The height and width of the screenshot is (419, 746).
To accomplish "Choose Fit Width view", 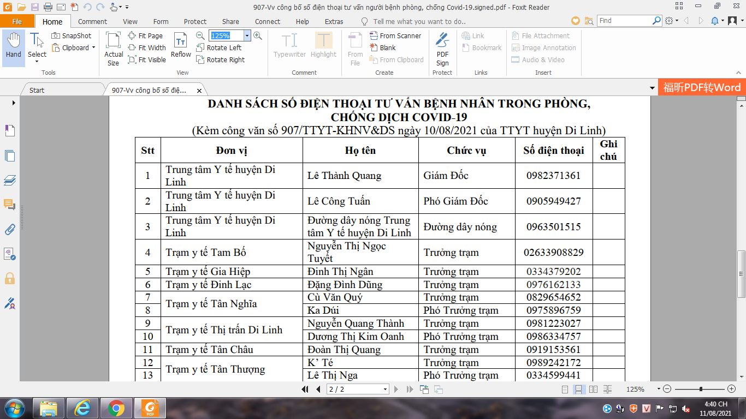I will click(x=147, y=47).
